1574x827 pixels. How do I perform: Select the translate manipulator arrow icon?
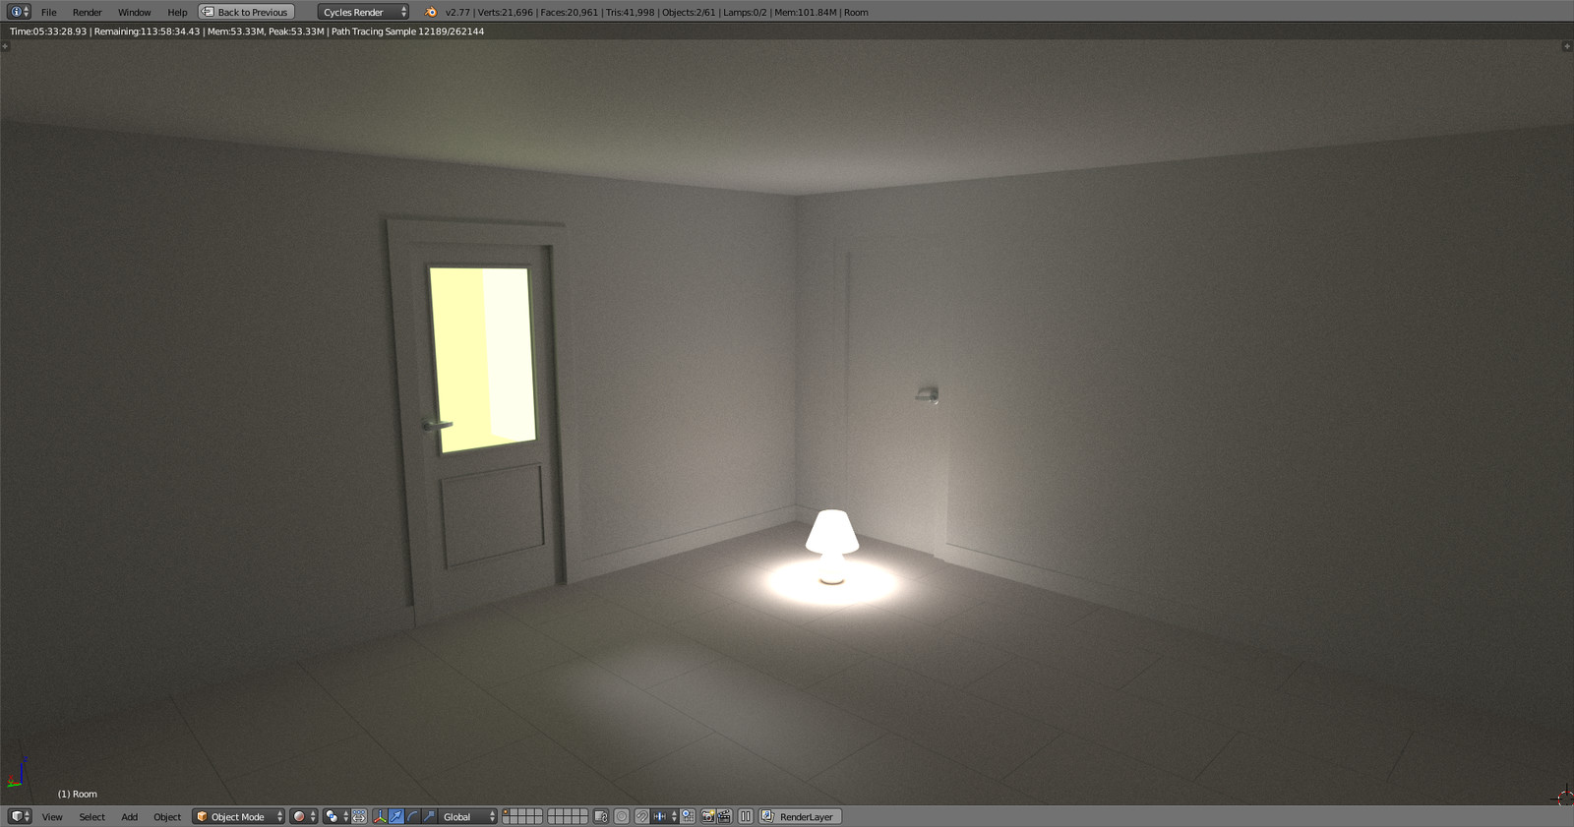[x=396, y=816]
